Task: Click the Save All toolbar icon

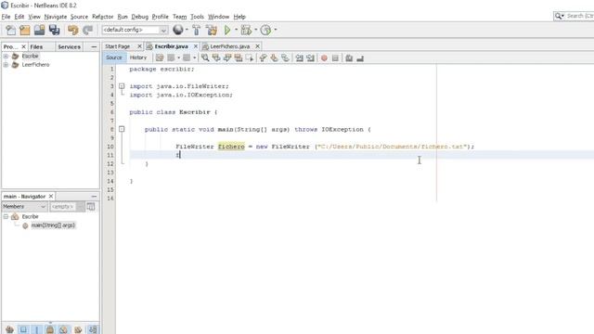Action: [x=54, y=30]
